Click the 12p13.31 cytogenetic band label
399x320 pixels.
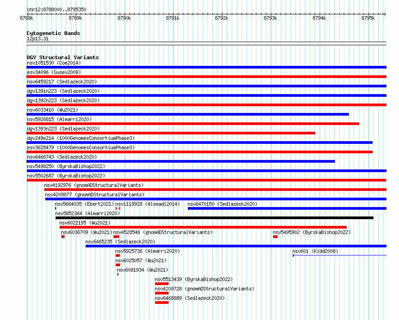click(38, 39)
